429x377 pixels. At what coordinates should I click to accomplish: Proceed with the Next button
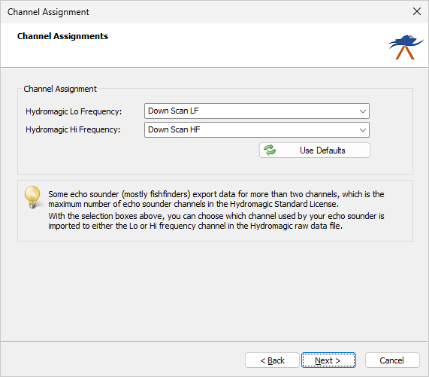328,360
